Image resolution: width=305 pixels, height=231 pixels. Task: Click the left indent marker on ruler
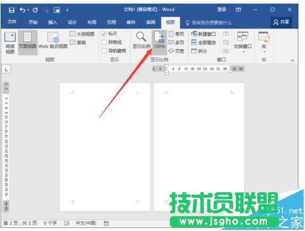166,73
